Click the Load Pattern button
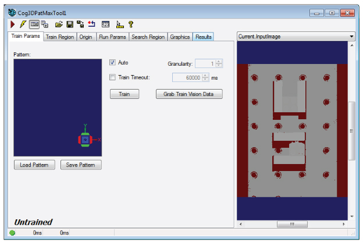Screen dimensions: 363x242 click(x=34, y=165)
